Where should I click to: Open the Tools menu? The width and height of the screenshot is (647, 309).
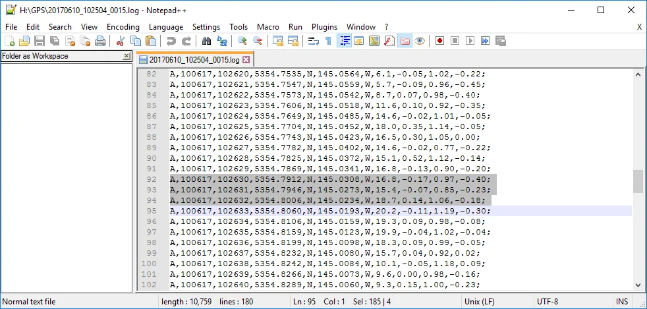(x=239, y=27)
